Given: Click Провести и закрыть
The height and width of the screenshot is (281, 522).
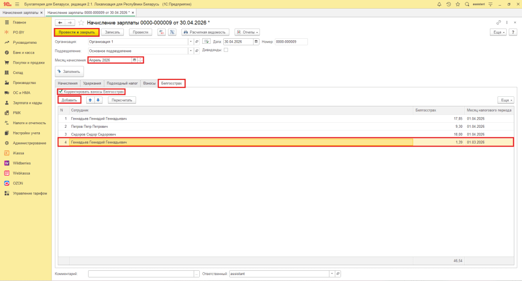Looking at the screenshot, I should [76, 32].
